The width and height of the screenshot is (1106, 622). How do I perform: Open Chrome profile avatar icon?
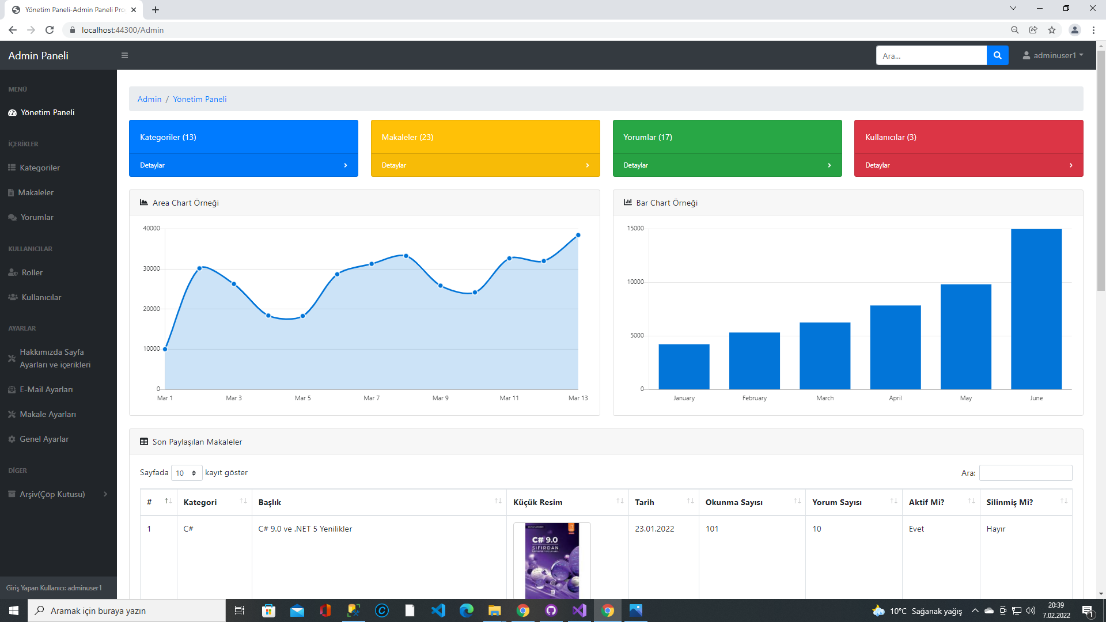(1074, 30)
